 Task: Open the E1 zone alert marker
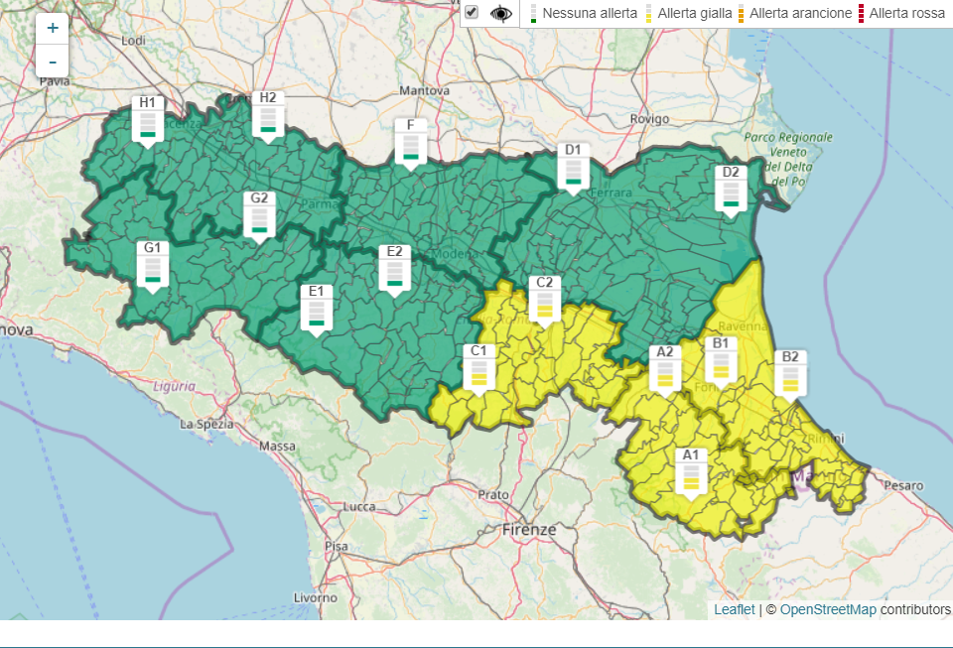pyautogui.click(x=317, y=309)
